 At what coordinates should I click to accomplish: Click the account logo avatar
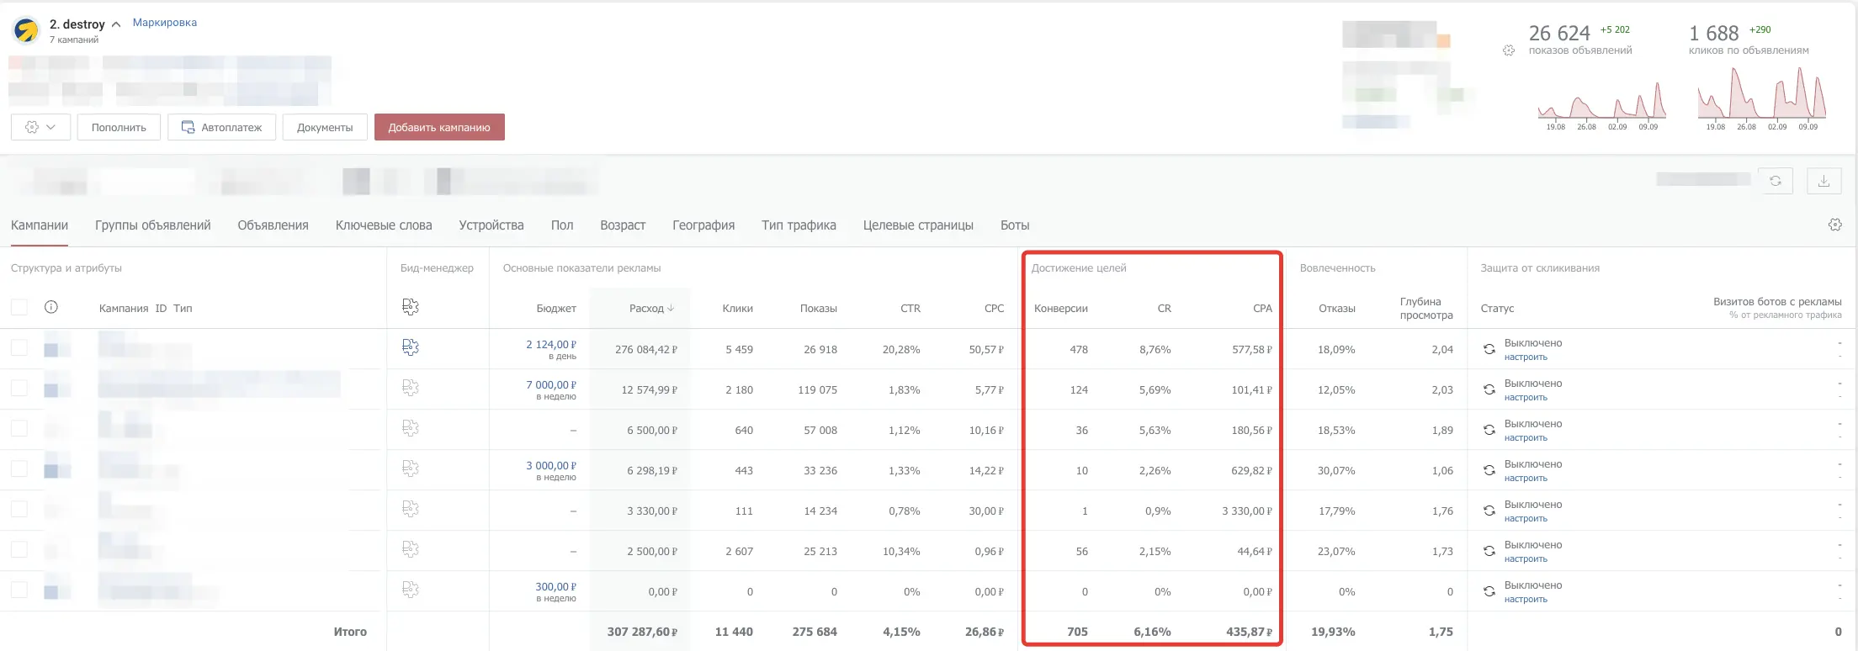point(27,31)
